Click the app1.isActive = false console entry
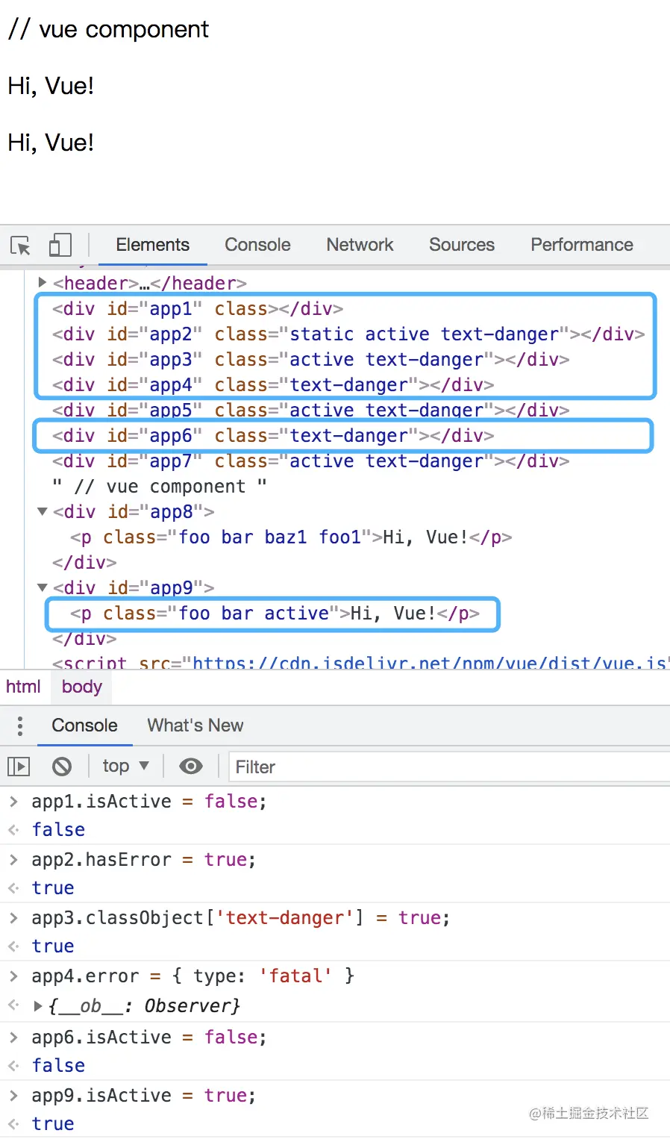The width and height of the screenshot is (670, 1142). 149,802
